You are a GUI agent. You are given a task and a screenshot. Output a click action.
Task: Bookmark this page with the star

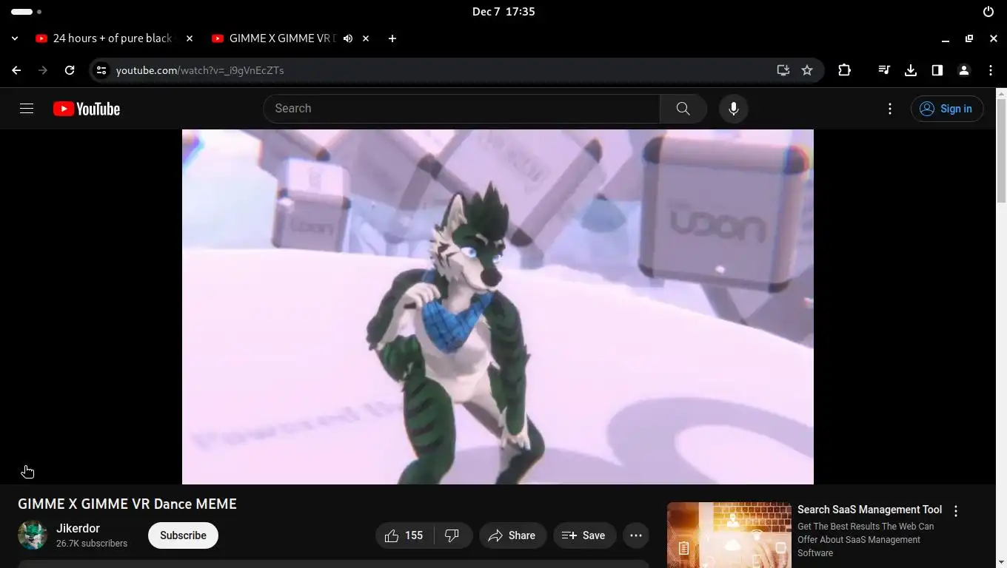coord(807,70)
